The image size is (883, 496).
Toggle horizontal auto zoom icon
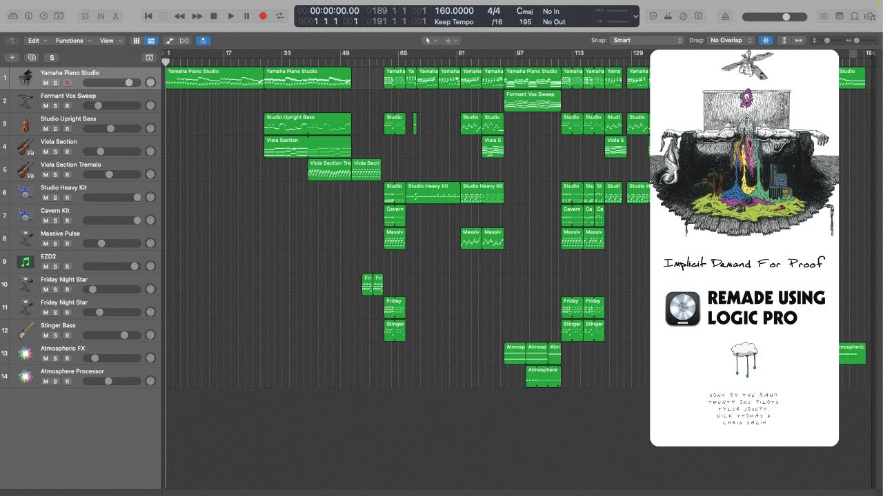point(799,41)
